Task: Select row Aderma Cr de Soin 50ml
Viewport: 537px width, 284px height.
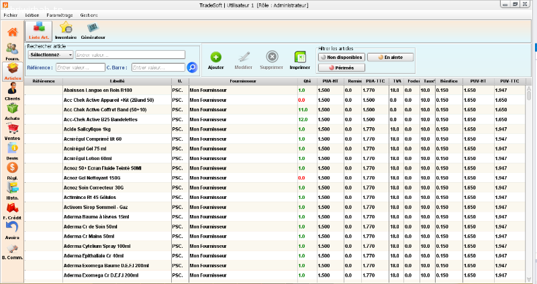Action: [275, 226]
